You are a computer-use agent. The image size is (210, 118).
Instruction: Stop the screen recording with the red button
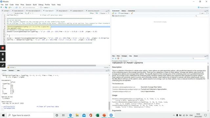pos(3,48)
